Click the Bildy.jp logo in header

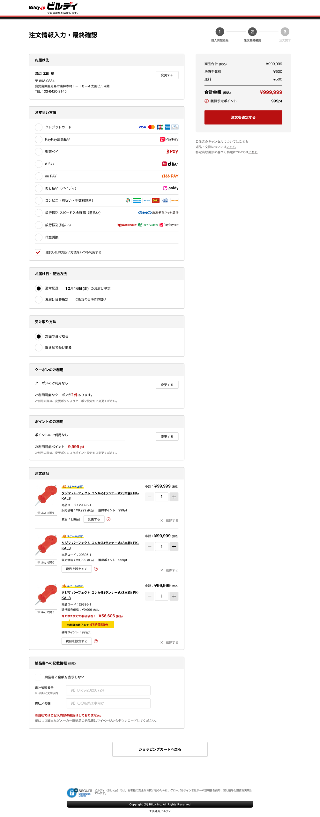pyautogui.click(x=53, y=8)
